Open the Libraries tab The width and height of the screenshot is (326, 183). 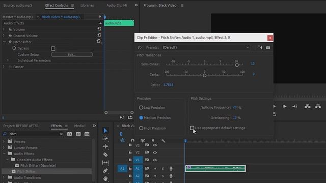(87, 6)
